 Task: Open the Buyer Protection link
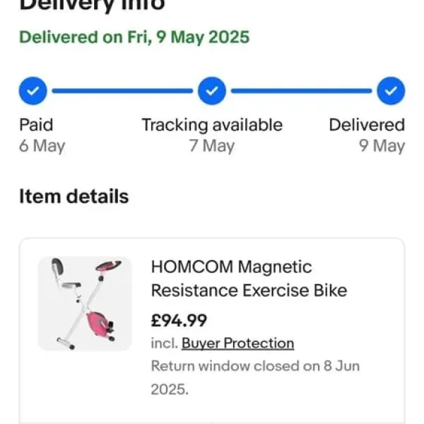237,343
